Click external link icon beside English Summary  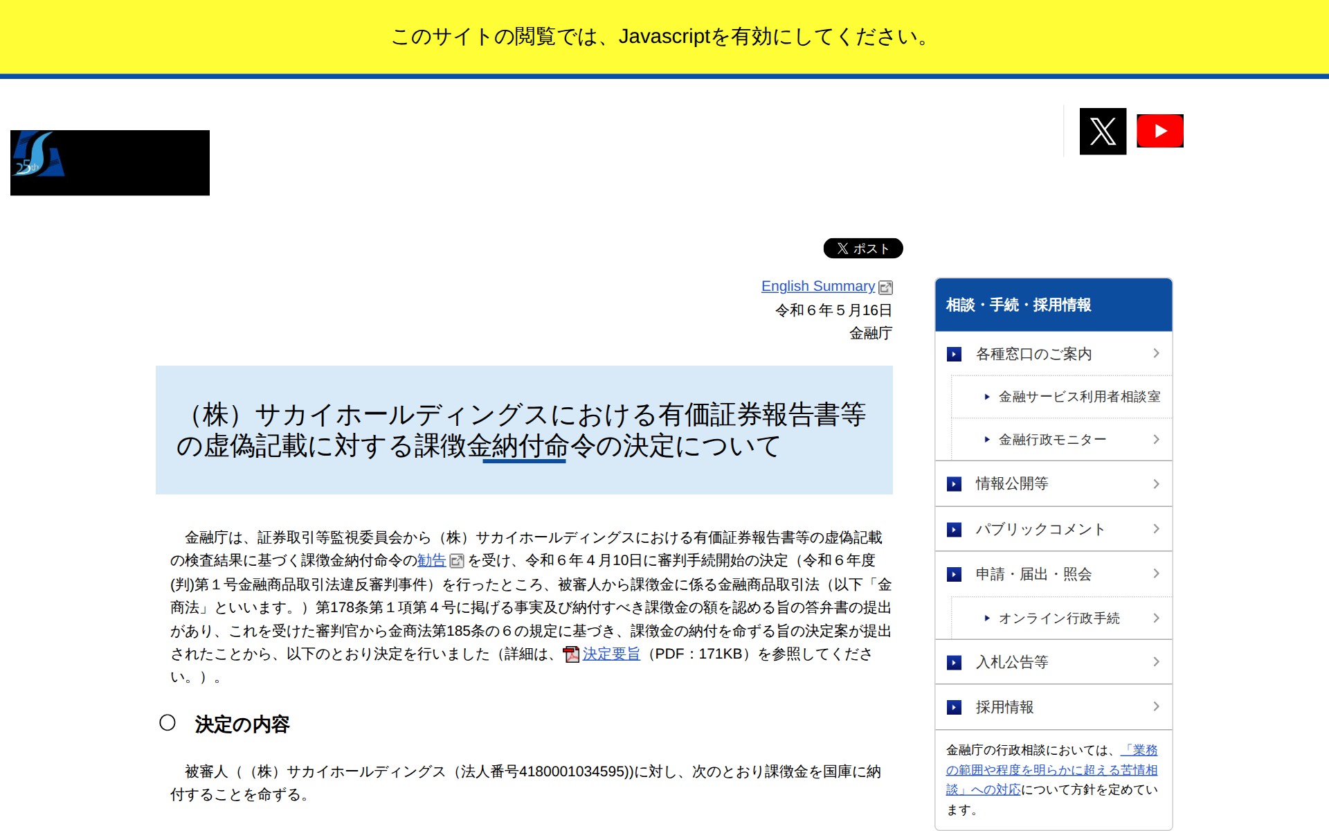pyautogui.click(x=885, y=287)
